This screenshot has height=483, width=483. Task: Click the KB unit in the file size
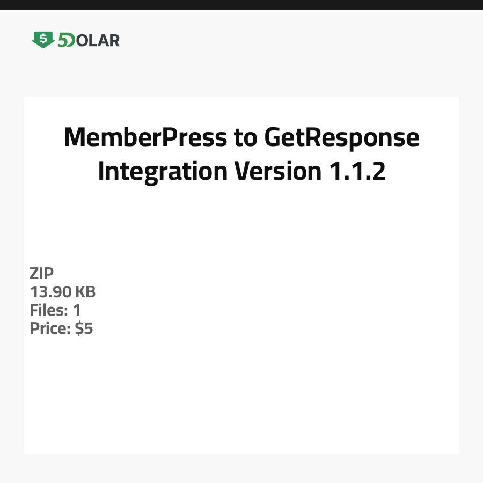tap(85, 292)
